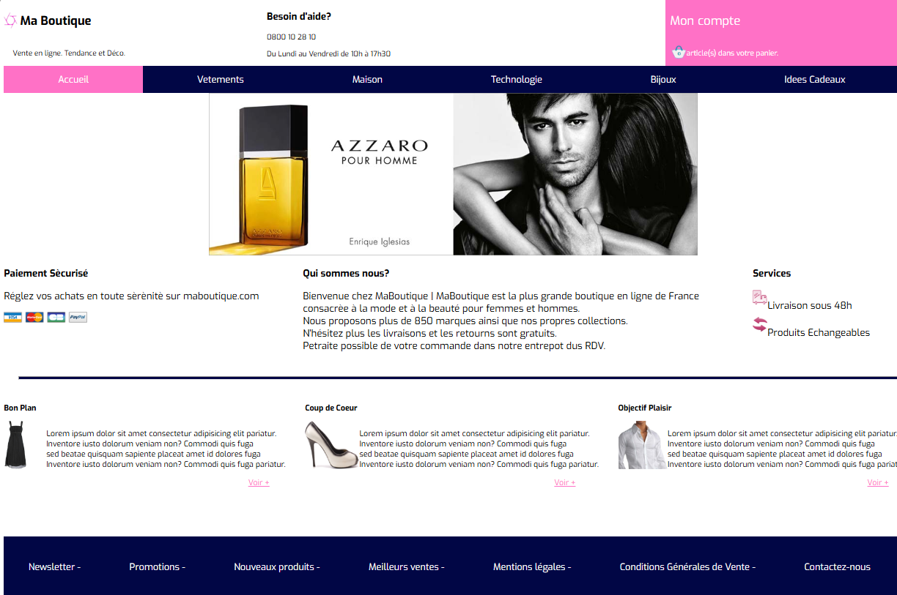This screenshot has width=897, height=595.
Task: Click Voir + under Bon Plan
Action: click(x=259, y=482)
